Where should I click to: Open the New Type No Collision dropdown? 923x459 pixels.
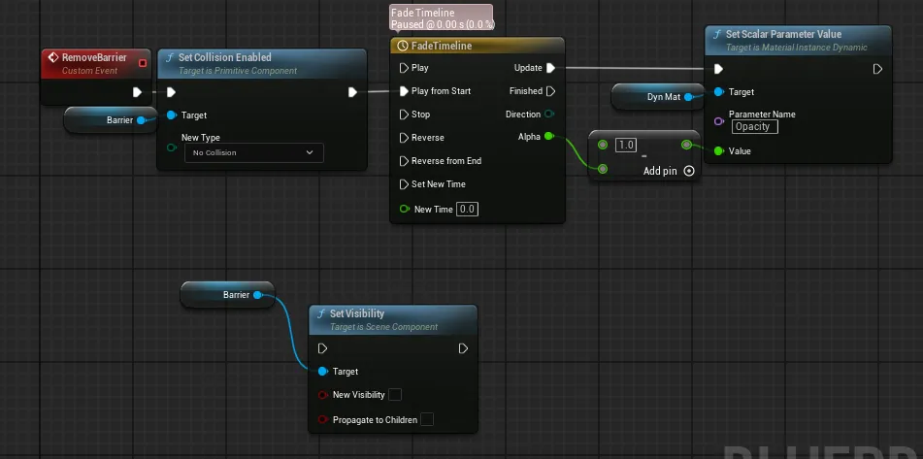253,152
